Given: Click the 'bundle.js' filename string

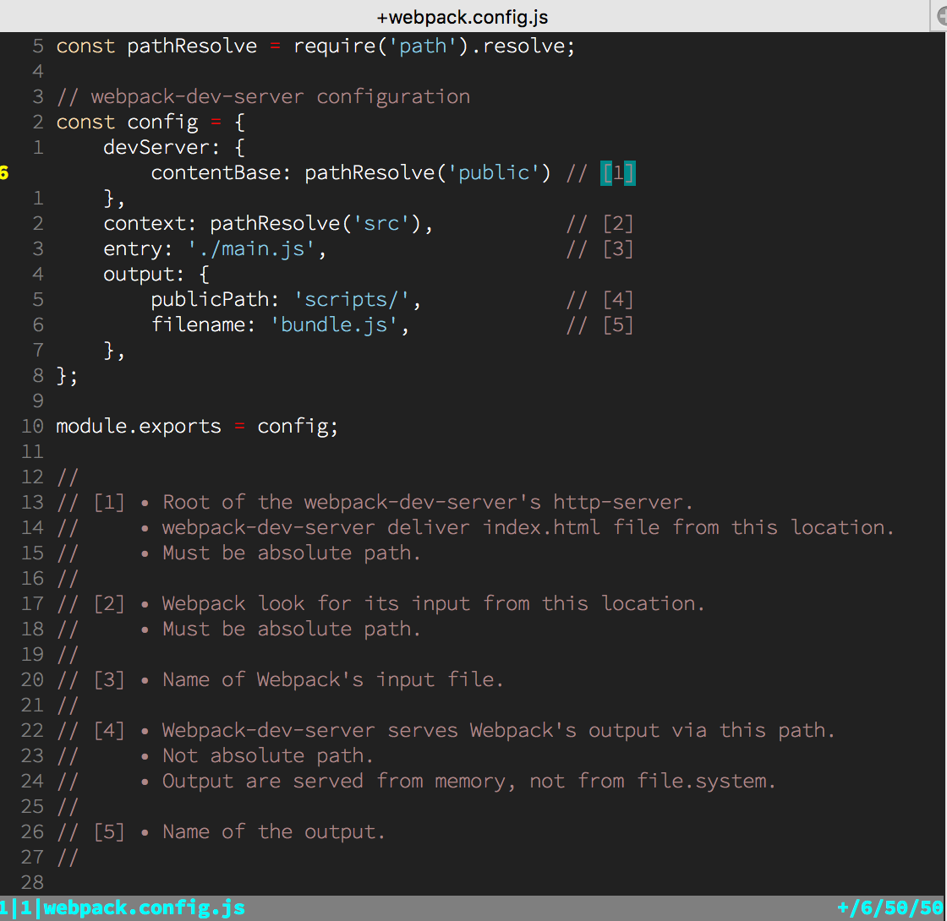Looking at the screenshot, I should (334, 324).
